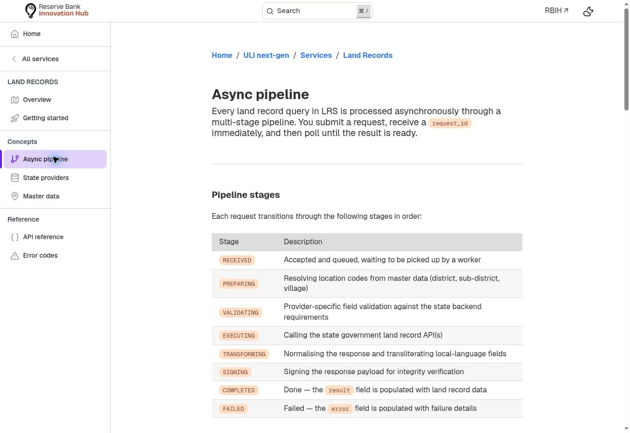Image resolution: width=630 pixels, height=433 pixels.
Task: Click the Async pipeline branch icon
Action: 15,159
